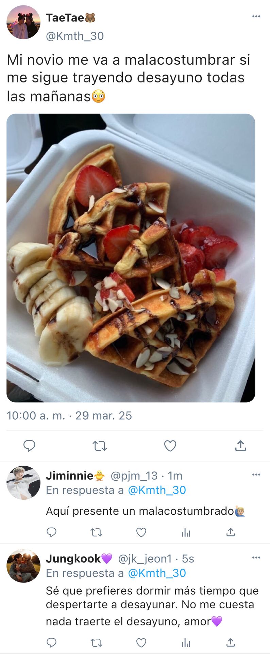Share TaeTae's main tweet
This screenshot has height=654, width=270.
tap(240, 445)
